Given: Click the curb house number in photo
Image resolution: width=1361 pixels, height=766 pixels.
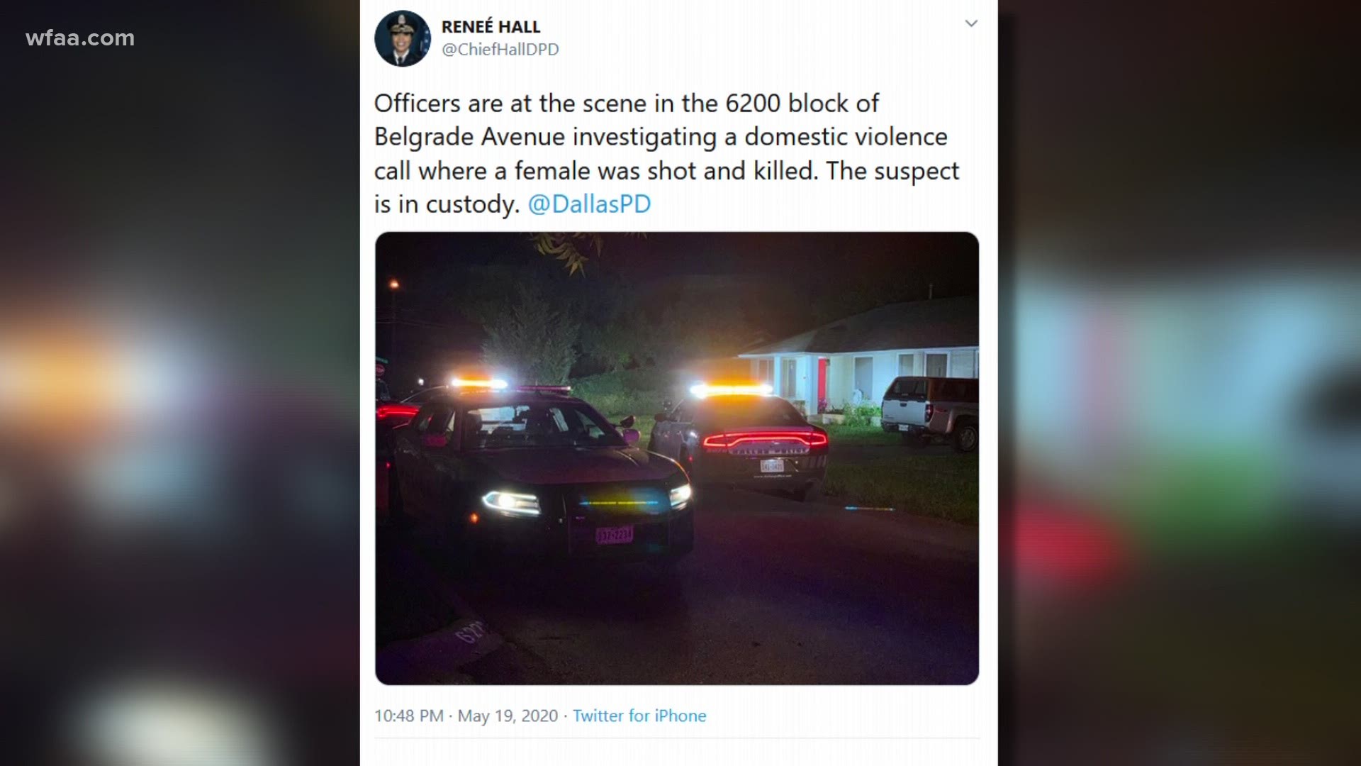Looking at the screenshot, I should pos(473,631).
